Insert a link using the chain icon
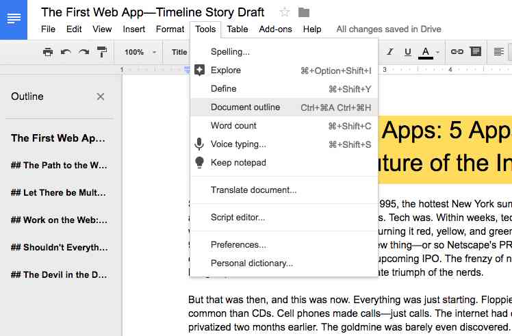Screen dimensions: 512x336 457,51
